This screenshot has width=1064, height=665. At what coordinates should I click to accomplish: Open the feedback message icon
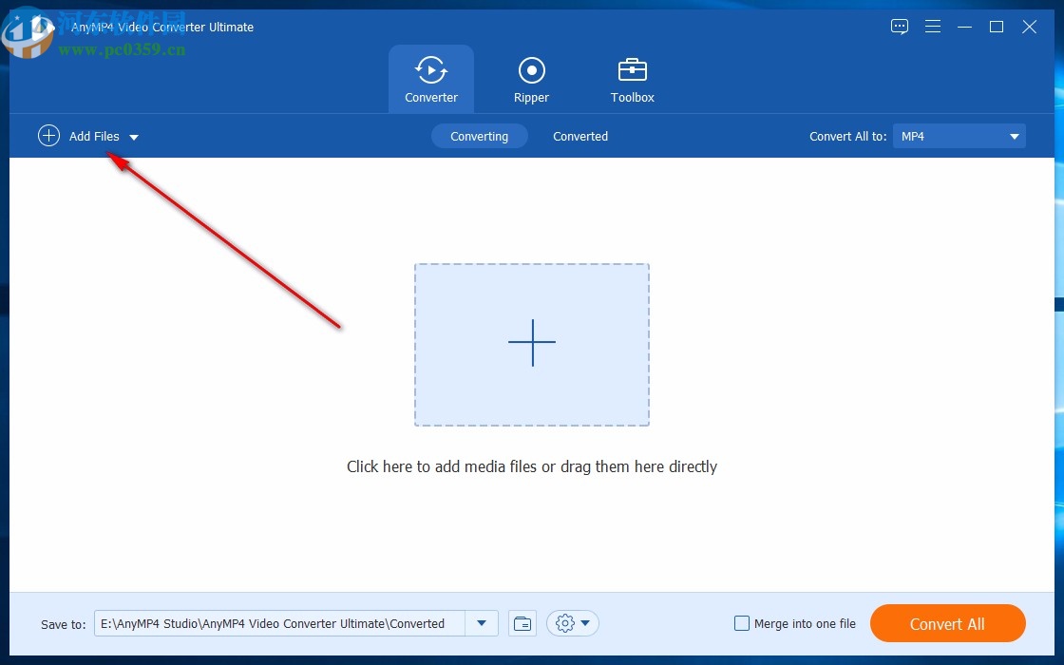tap(899, 27)
